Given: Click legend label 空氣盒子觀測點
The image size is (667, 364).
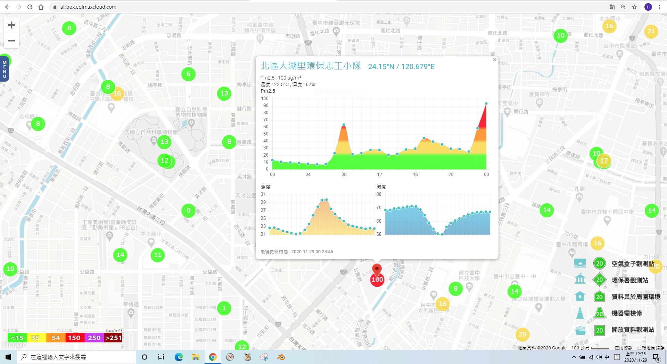Looking at the screenshot, I should [x=633, y=264].
